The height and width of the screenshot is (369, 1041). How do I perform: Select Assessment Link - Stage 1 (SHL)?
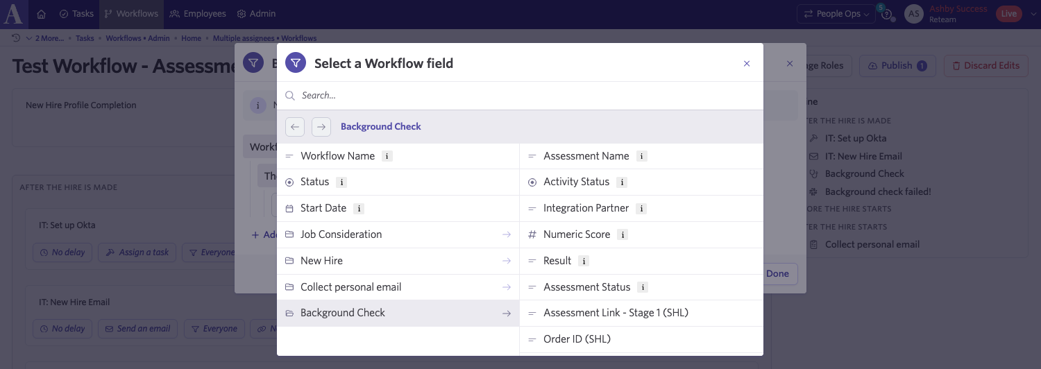[641, 313]
